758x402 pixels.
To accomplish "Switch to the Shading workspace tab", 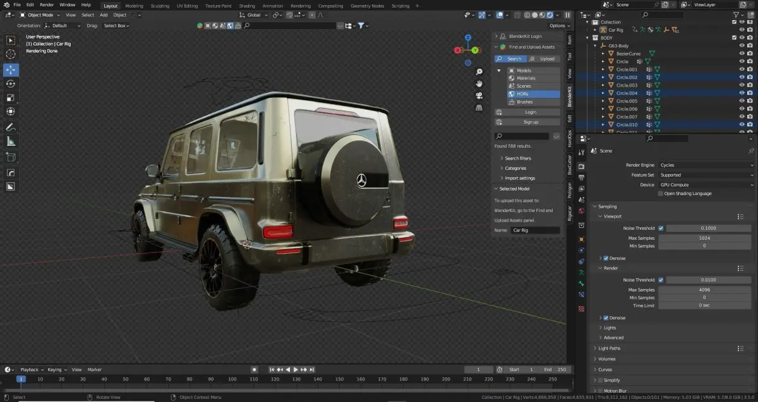I will [x=247, y=6].
